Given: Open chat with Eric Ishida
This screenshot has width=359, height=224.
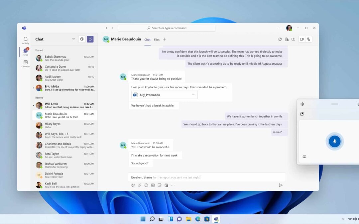Looking at the screenshot, I should (x=65, y=88).
